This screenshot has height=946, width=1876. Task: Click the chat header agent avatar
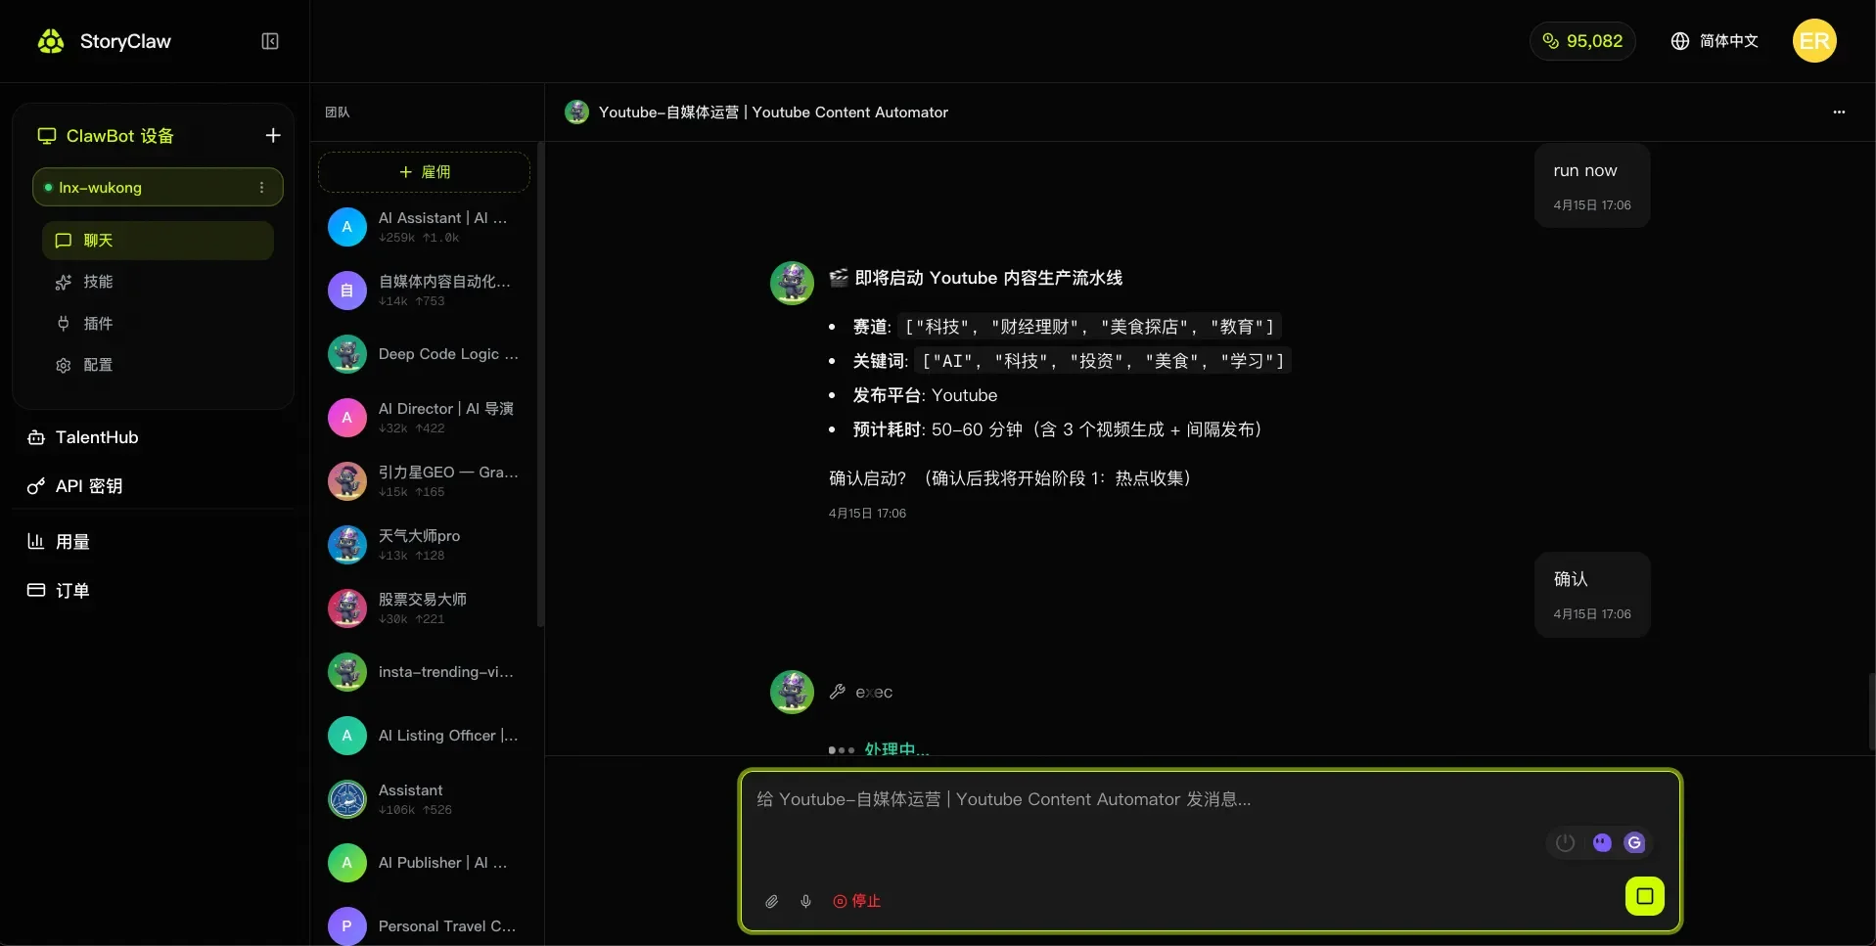pos(577,112)
